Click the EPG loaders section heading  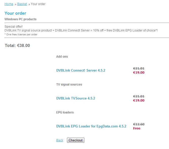point(65,112)
